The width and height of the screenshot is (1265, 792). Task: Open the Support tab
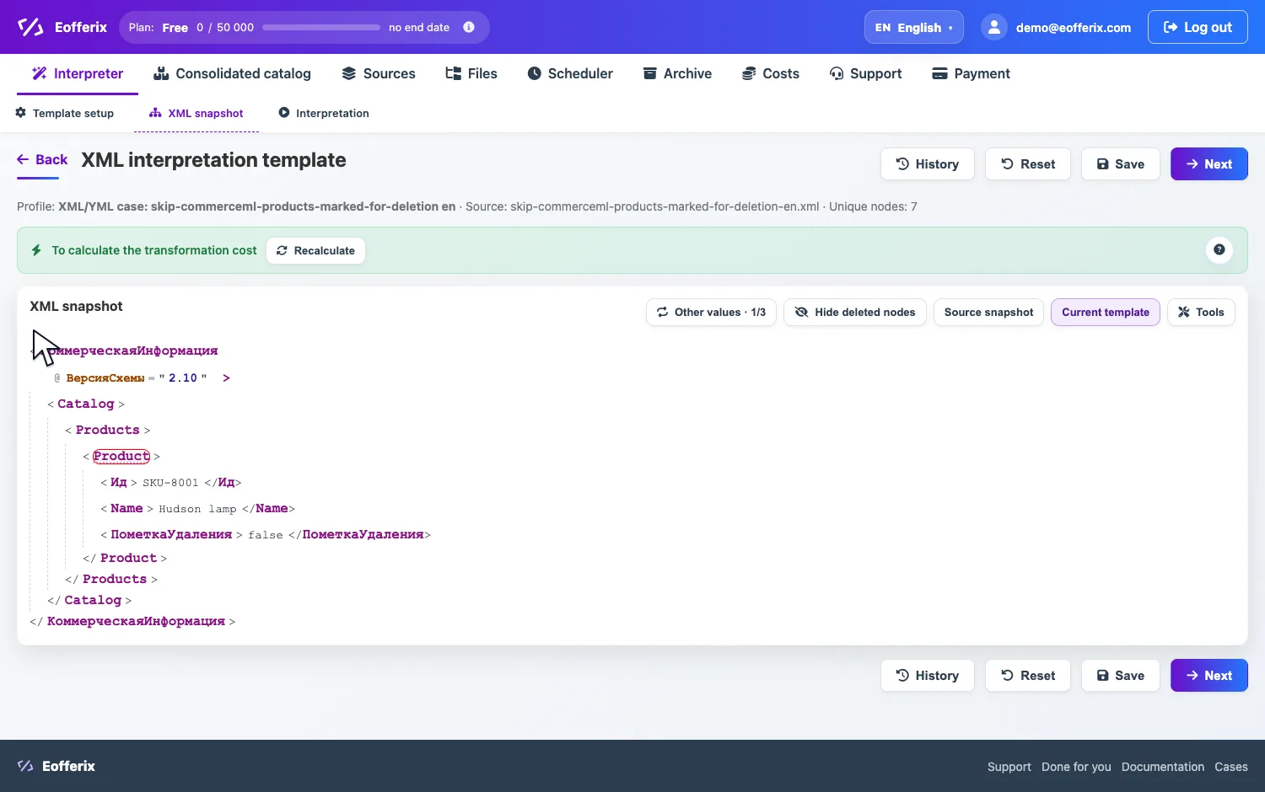pyautogui.click(x=865, y=73)
